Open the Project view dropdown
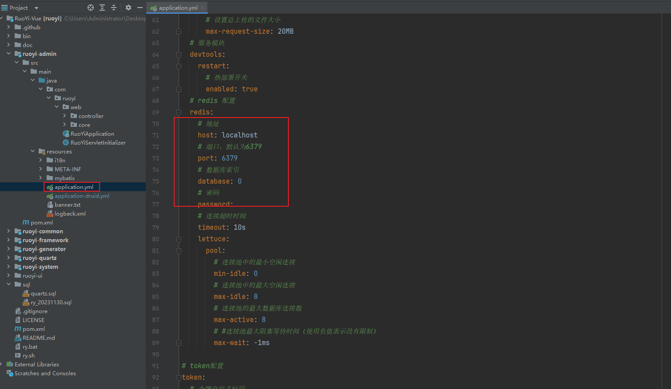The height and width of the screenshot is (389, 671). pos(36,8)
